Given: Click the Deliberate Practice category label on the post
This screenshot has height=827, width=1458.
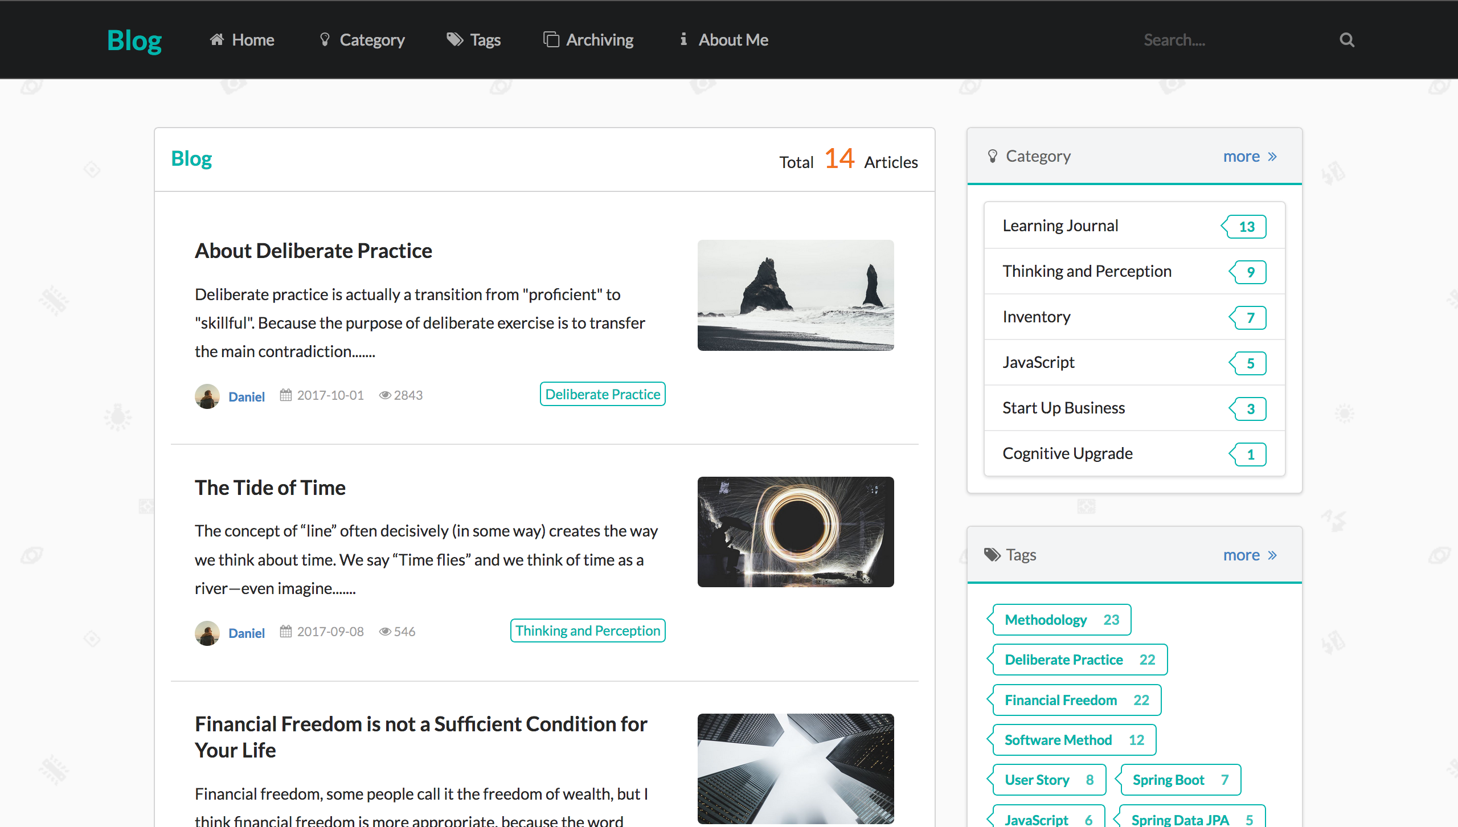Looking at the screenshot, I should pyautogui.click(x=603, y=394).
